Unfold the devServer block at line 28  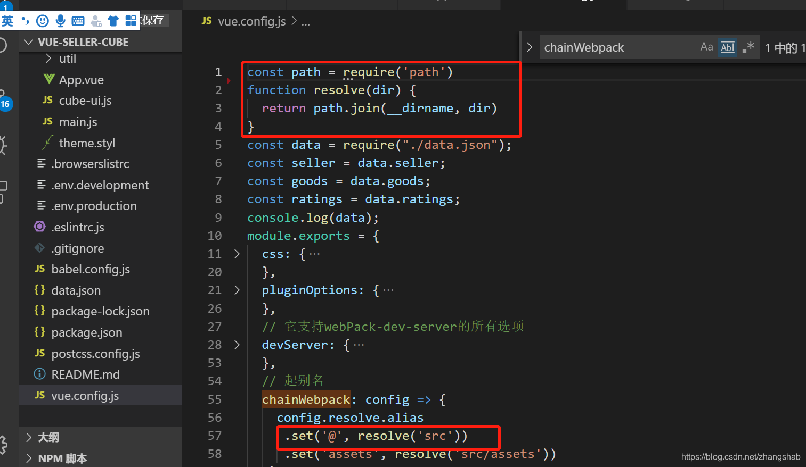pos(237,345)
